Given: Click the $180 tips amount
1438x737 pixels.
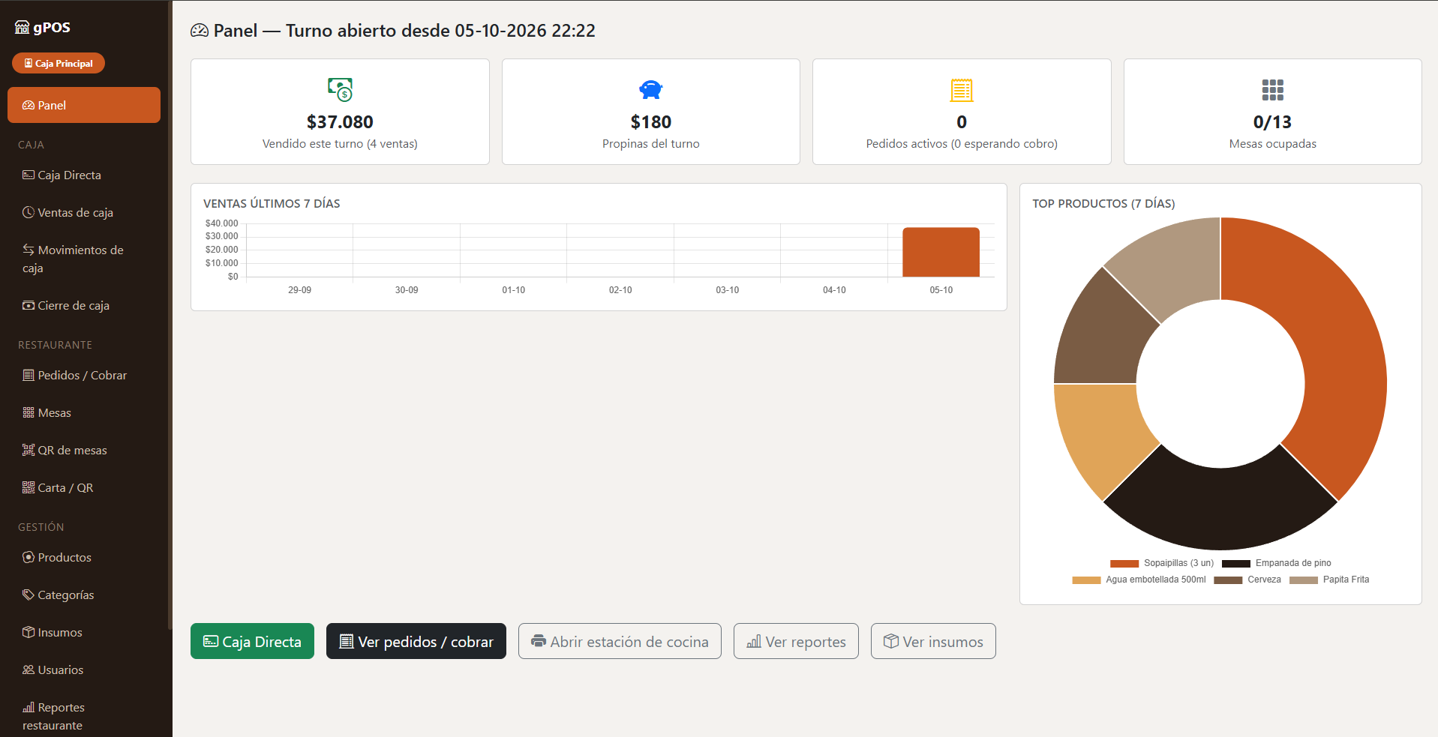Looking at the screenshot, I should pos(650,121).
